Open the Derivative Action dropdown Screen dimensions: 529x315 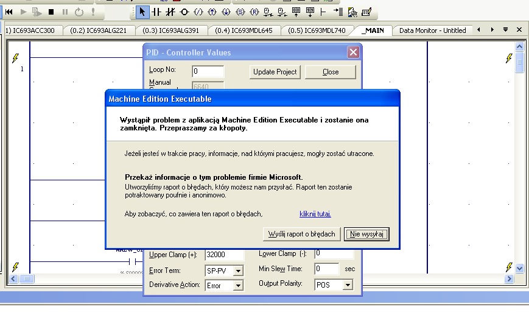point(238,286)
